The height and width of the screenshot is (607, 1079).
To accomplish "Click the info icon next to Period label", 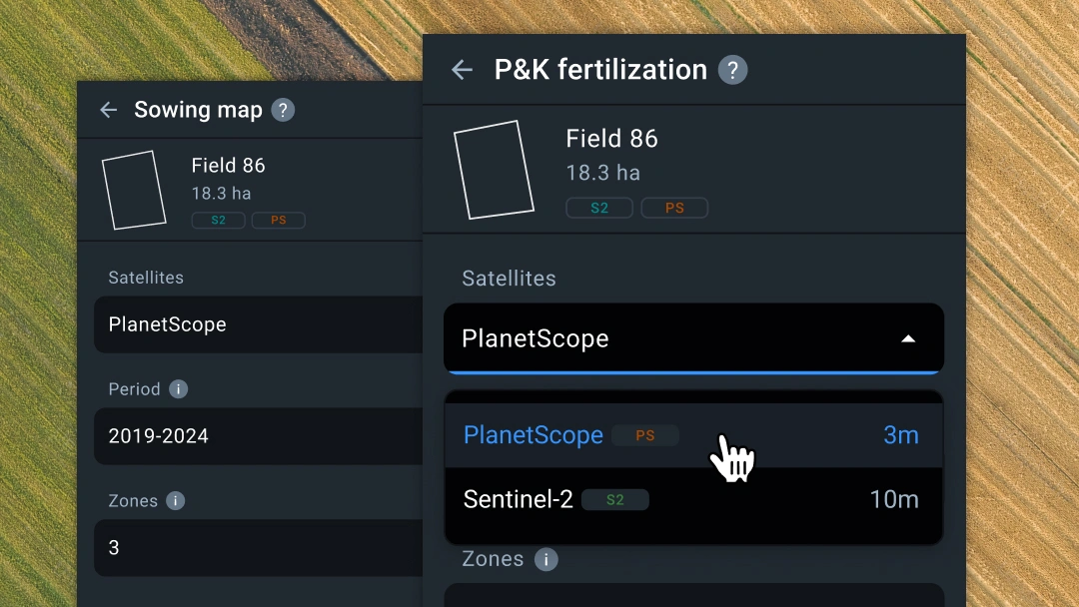I will (178, 389).
